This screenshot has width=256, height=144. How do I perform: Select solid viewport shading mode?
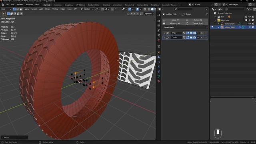tap(152, 9)
